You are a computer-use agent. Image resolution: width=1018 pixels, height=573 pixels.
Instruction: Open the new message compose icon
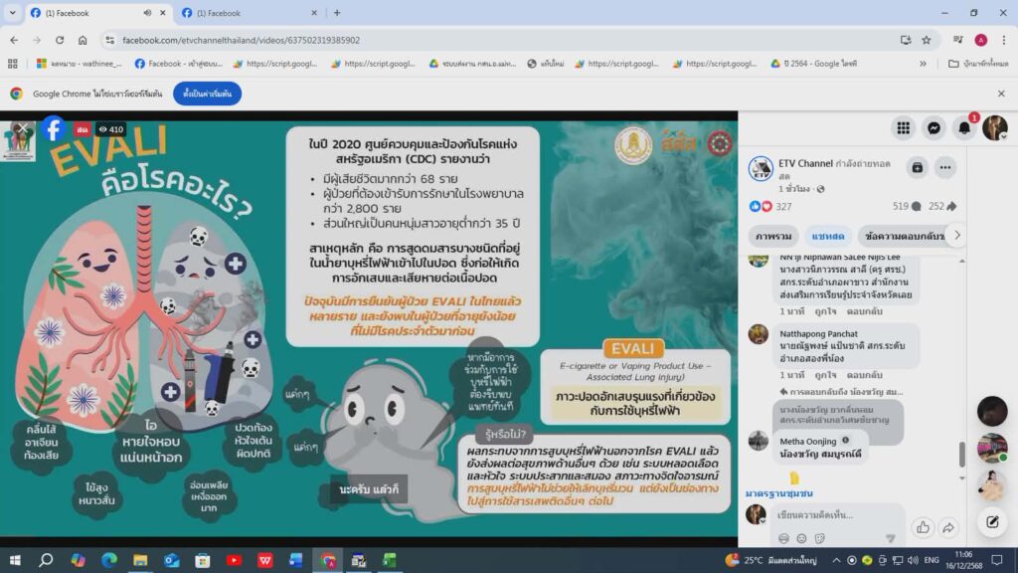click(x=992, y=521)
